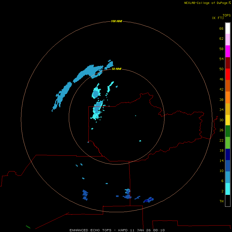Image resolution: width=232 pixels, height=232 pixels.
Task: Click the TH threshold legend label
Action: coord(221,201)
